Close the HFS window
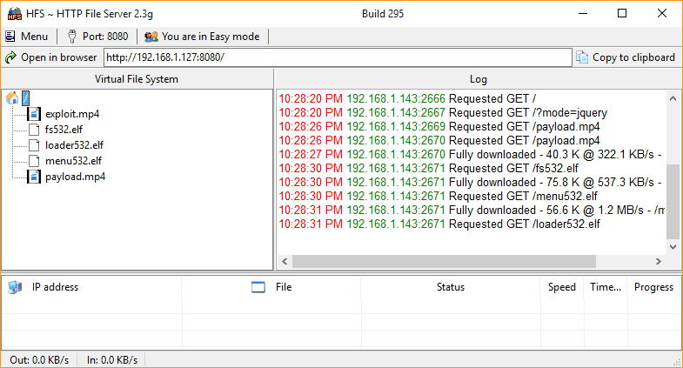 662,14
